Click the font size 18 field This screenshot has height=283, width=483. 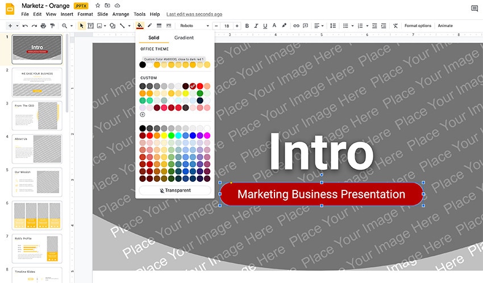[x=227, y=26]
